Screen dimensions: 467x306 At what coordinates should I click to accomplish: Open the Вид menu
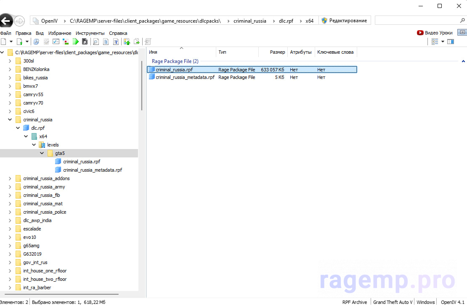click(x=40, y=33)
